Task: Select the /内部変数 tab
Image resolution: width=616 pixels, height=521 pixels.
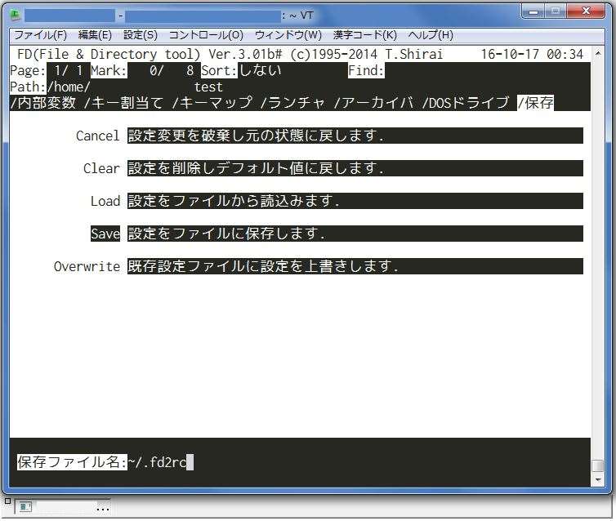Action: pyautogui.click(x=42, y=103)
